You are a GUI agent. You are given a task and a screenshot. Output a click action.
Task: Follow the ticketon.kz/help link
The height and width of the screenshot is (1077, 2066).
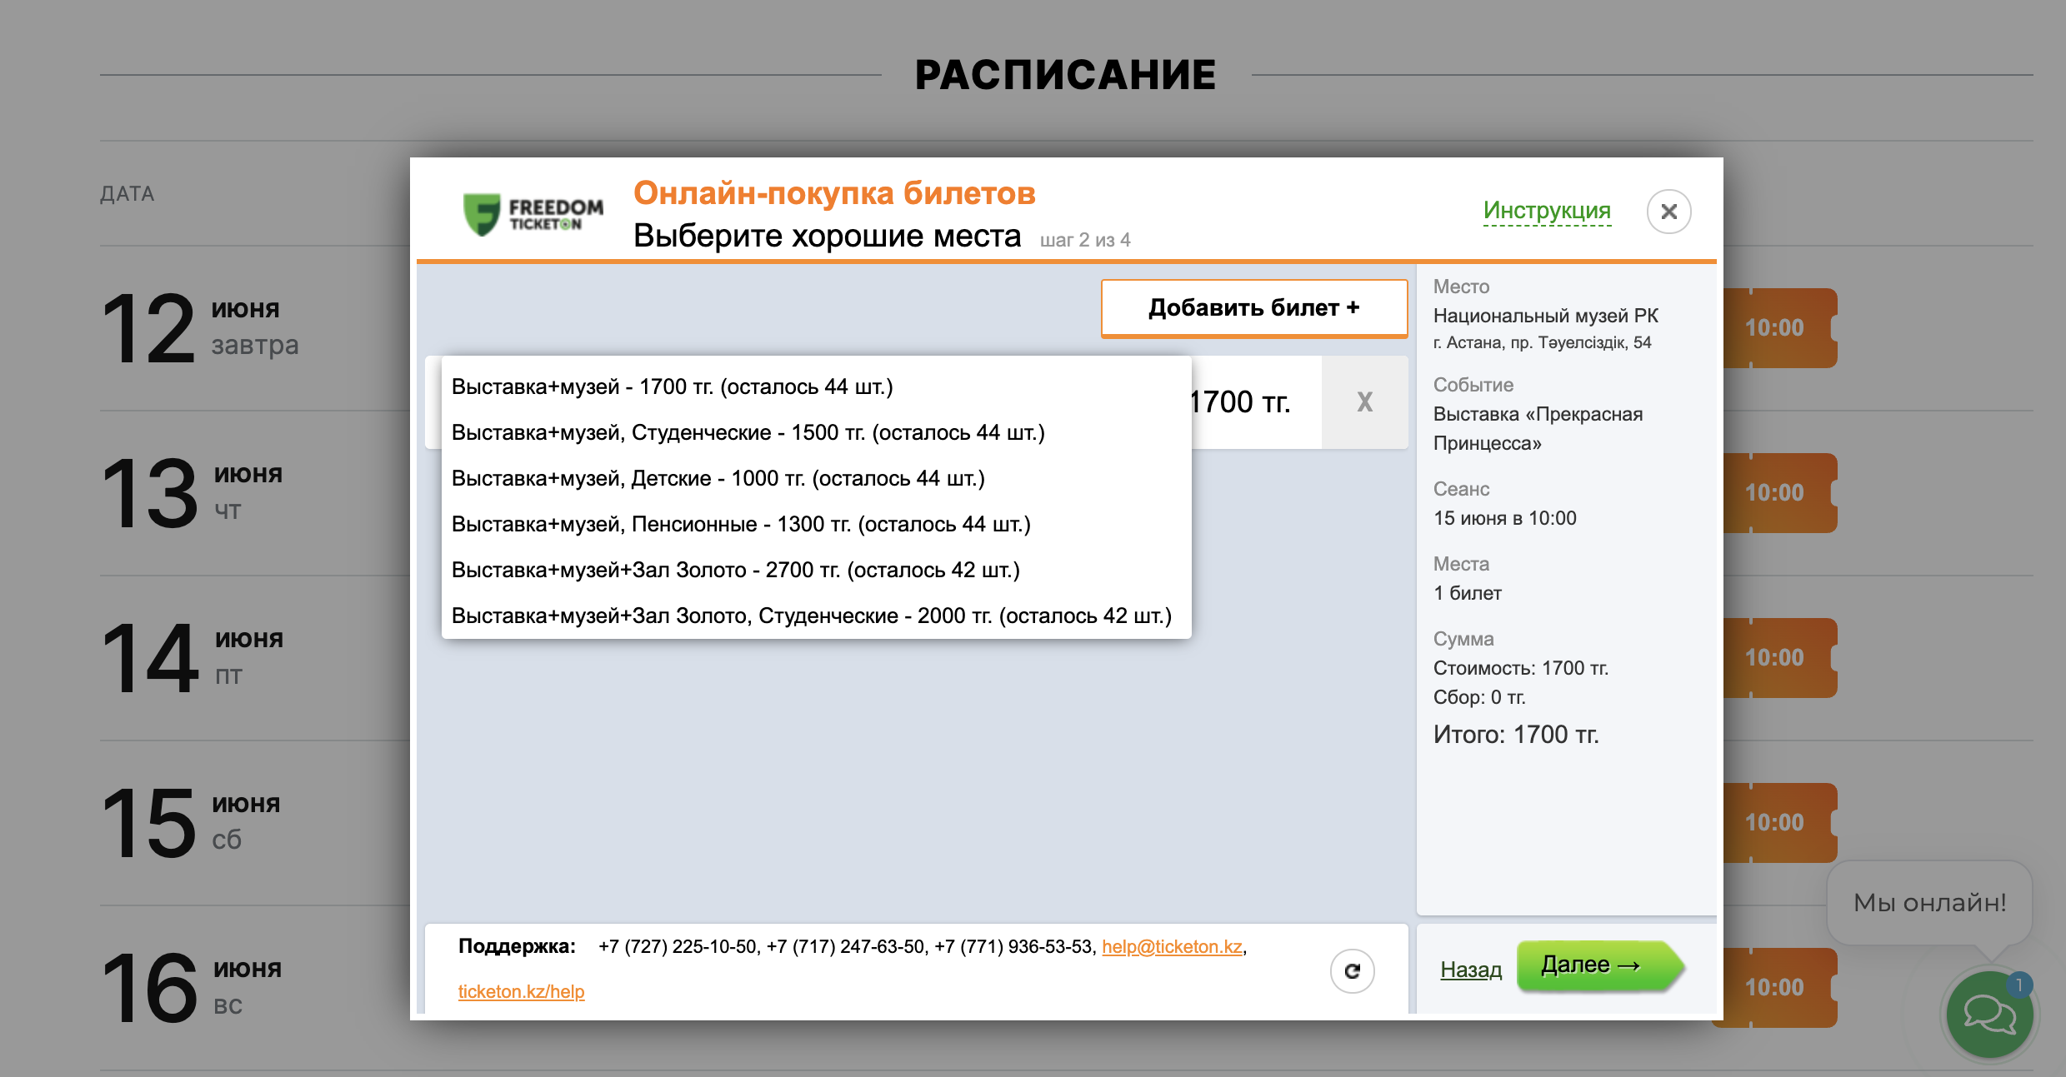pos(521,992)
